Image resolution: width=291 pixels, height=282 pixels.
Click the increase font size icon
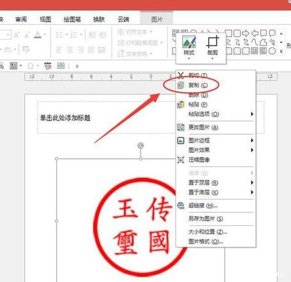coord(17,35)
